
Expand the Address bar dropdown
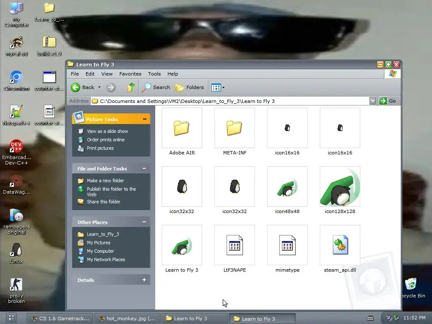pos(373,101)
